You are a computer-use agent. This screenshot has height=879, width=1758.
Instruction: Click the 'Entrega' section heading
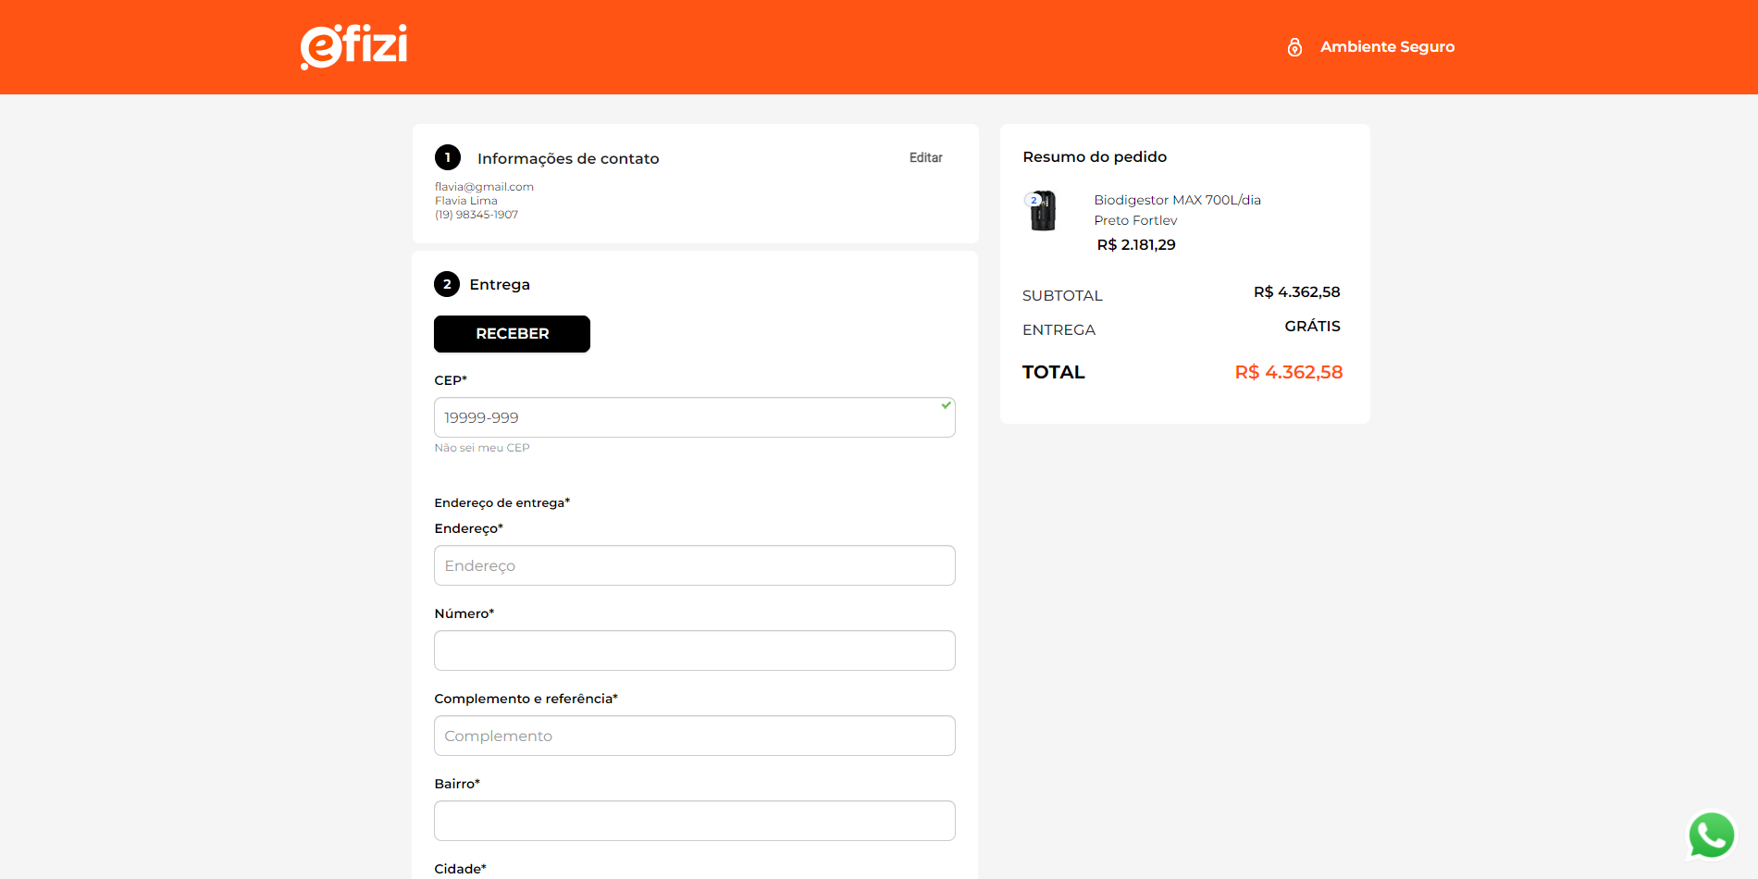click(500, 285)
